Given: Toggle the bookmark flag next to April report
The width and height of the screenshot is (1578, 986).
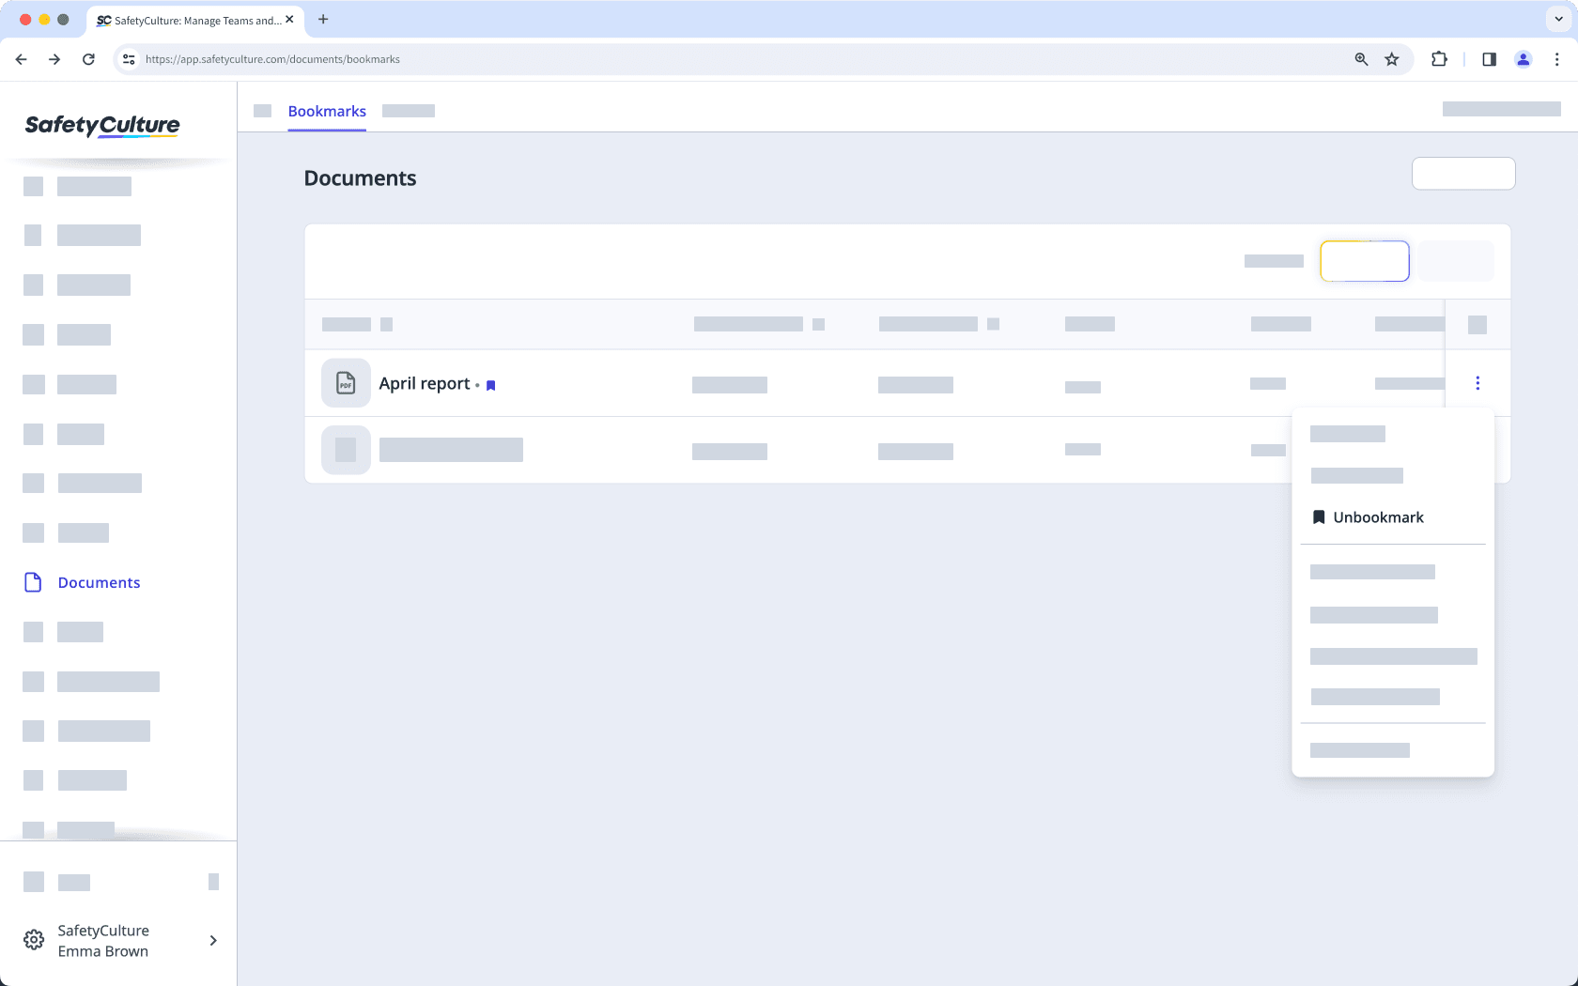Looking at the screenshot, I should tap(490, 385).
